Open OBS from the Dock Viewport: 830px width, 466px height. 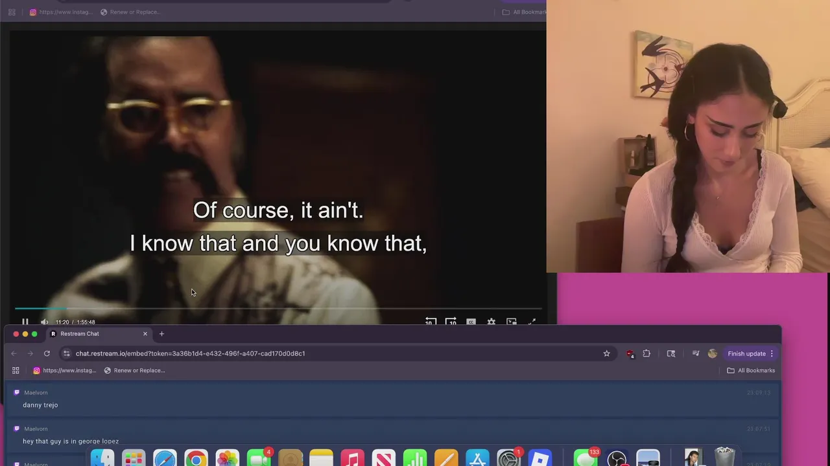click(617, 458)
